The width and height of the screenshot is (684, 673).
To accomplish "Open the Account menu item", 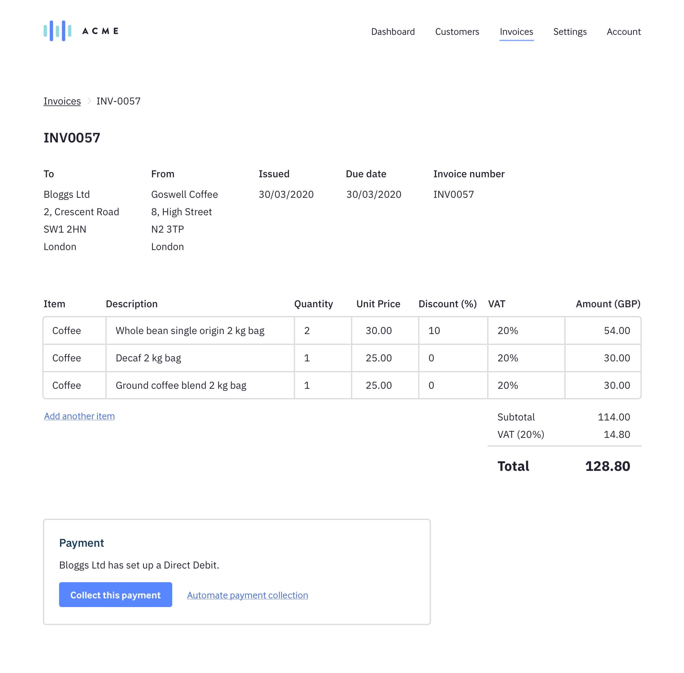I will click(x=623, y=32).
